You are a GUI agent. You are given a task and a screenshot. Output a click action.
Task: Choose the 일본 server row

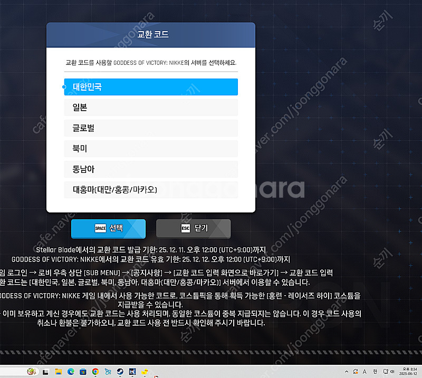(x=151, y=108)
